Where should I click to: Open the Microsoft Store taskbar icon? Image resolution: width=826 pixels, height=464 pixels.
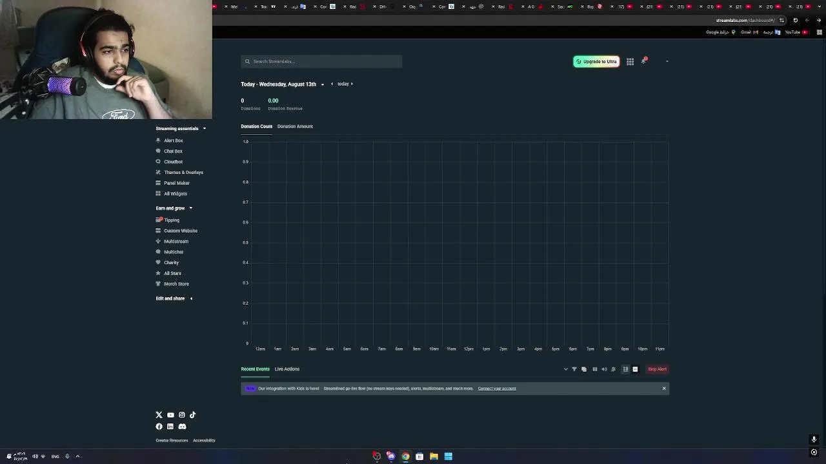pyautogui.click(x=419, y=456)
